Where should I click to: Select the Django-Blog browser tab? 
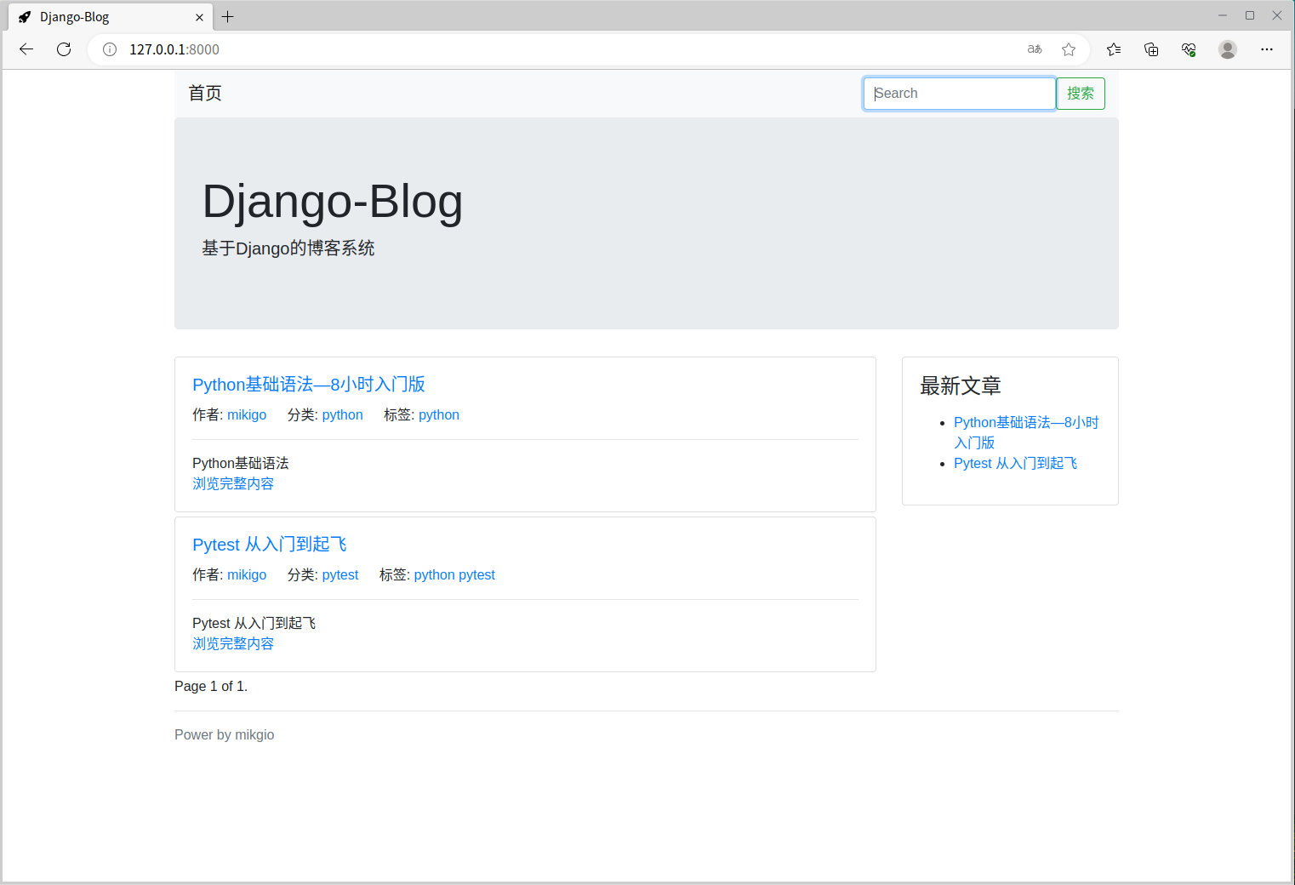point(111,17)
